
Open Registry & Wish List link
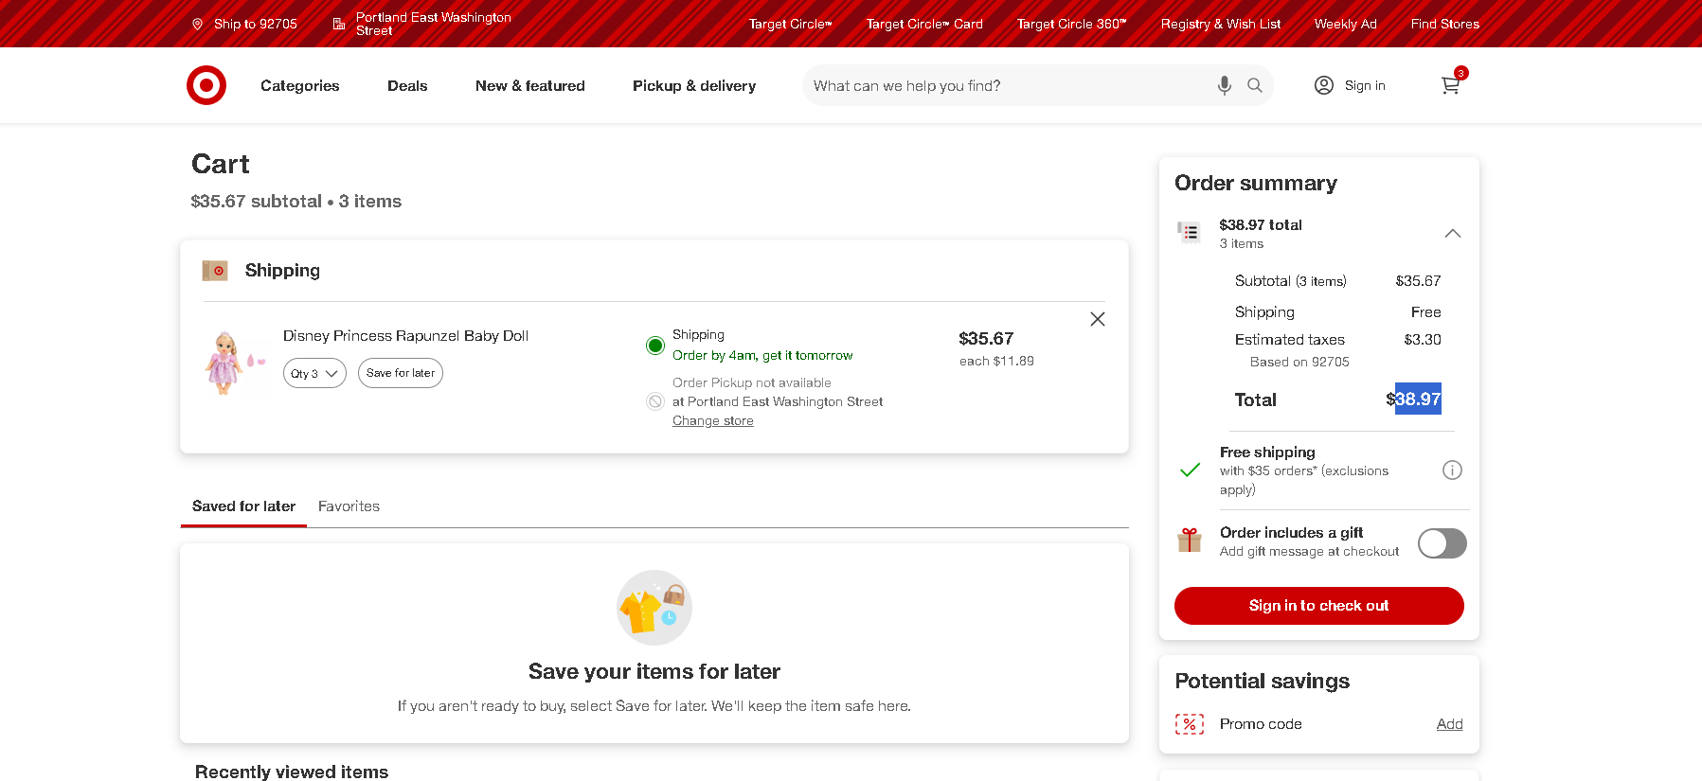click(x=1221, y=24)
